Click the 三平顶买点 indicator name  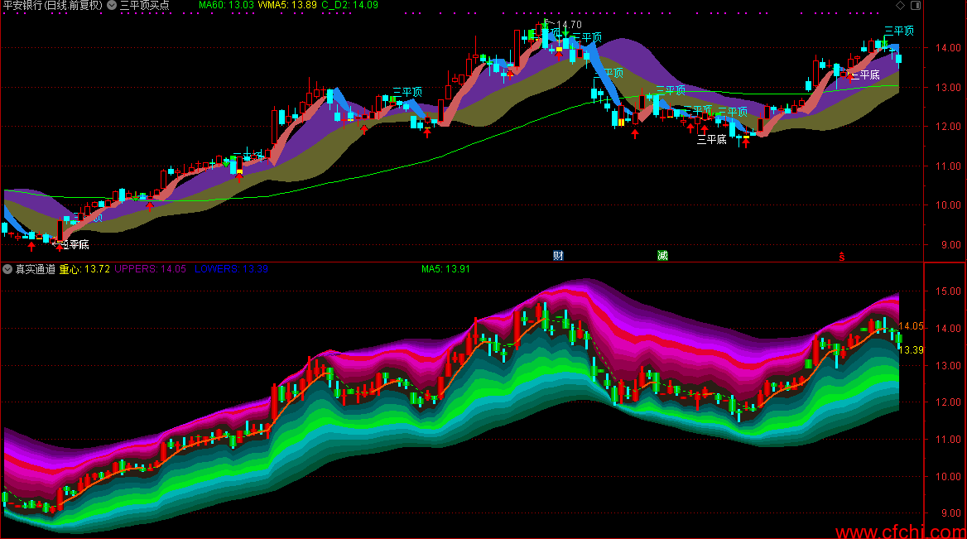(144, 6)
